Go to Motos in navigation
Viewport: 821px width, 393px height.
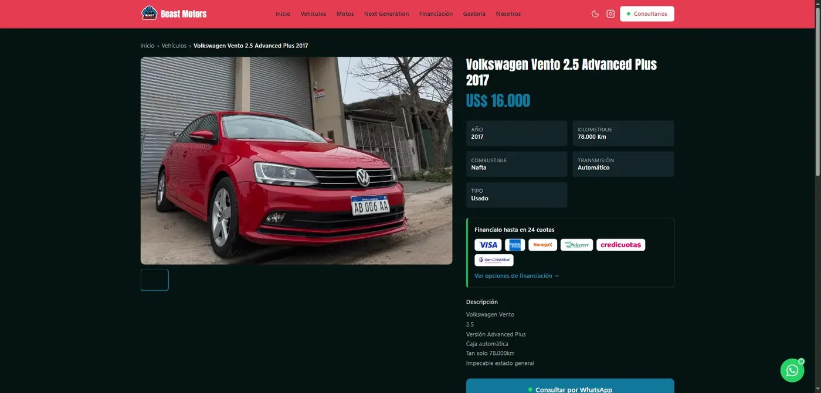point(345,13)
